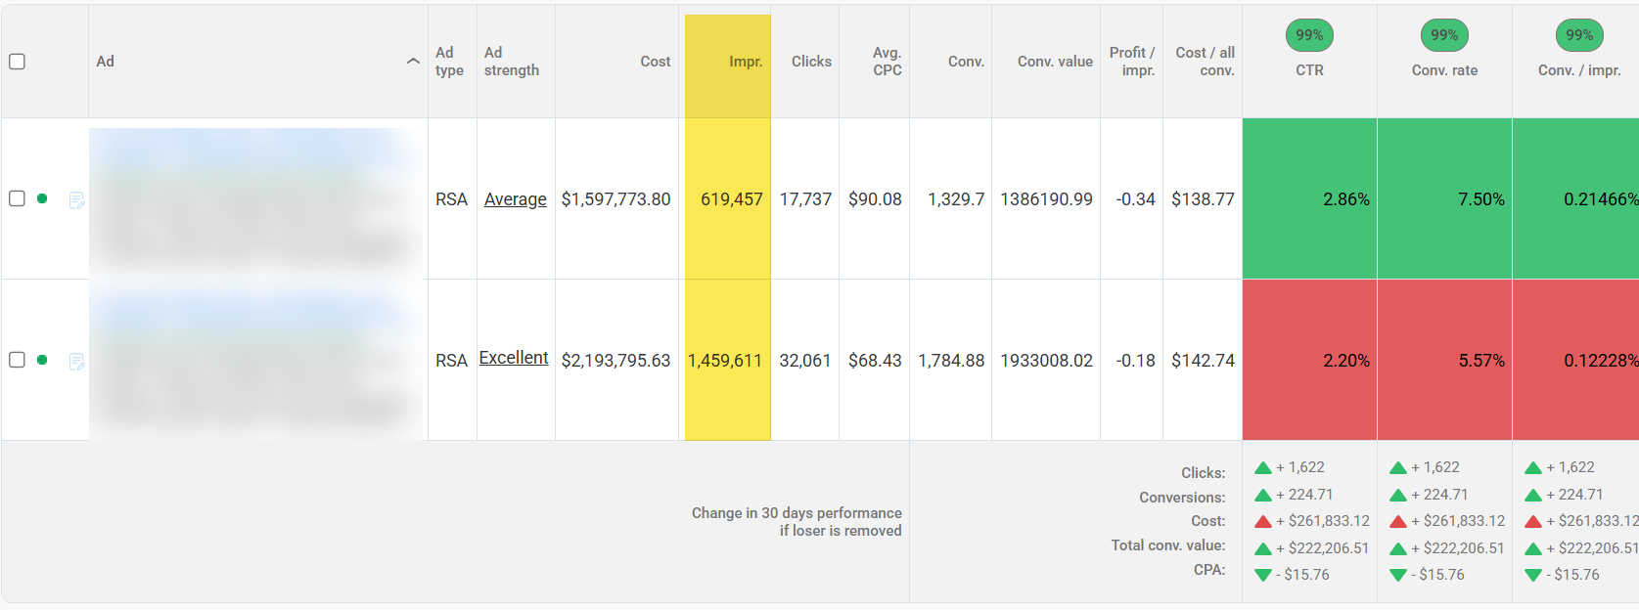Viewport: 1639px width, 610px height.
Task: Click the $138.77 cost per conversion value
Action: coord(1203,199)
